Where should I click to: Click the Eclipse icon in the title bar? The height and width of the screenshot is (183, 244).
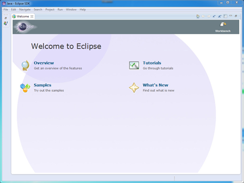4,3
